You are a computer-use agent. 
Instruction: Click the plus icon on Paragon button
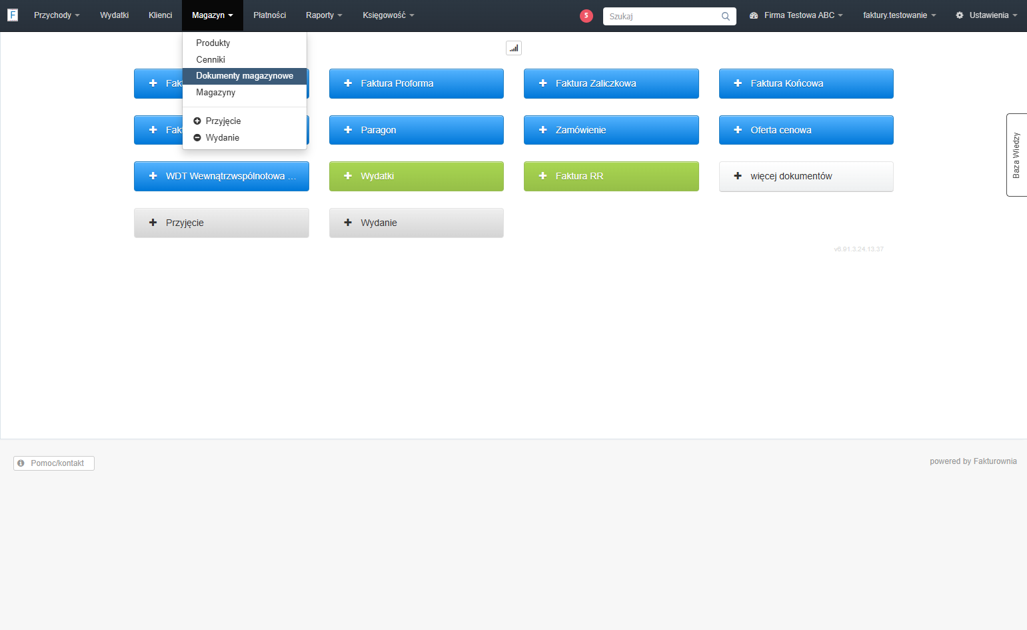click(348, 130)
